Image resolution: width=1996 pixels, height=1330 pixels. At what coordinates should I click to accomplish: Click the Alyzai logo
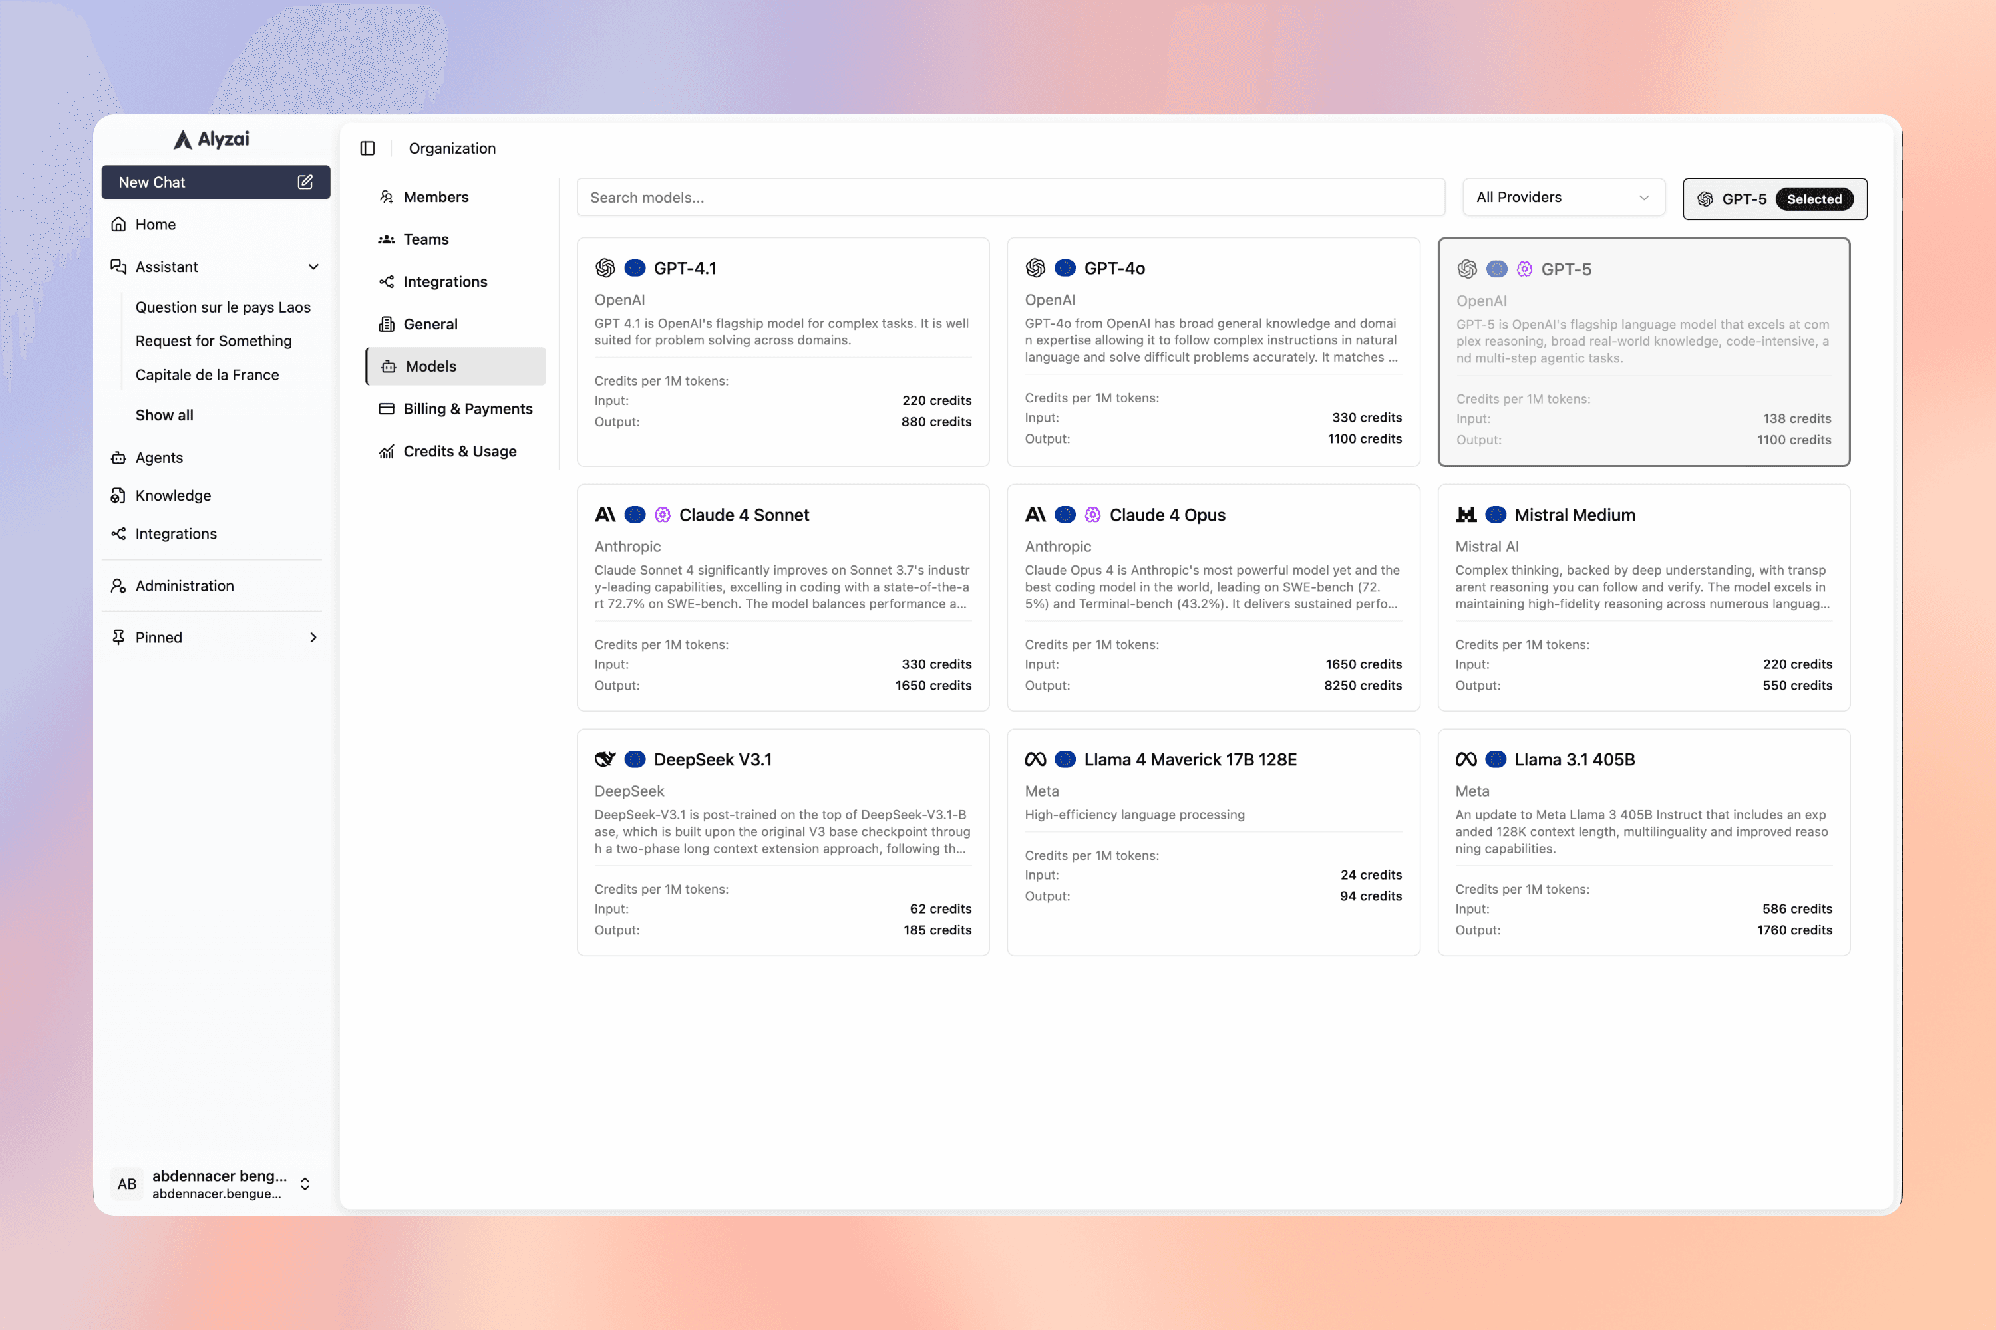coord(212,139)
